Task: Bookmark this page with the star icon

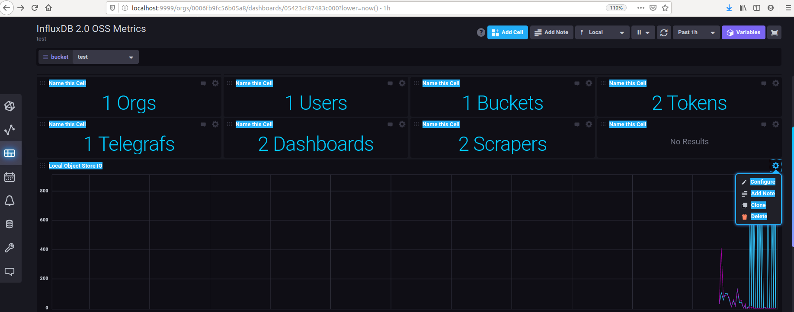Action: point(665,8)
